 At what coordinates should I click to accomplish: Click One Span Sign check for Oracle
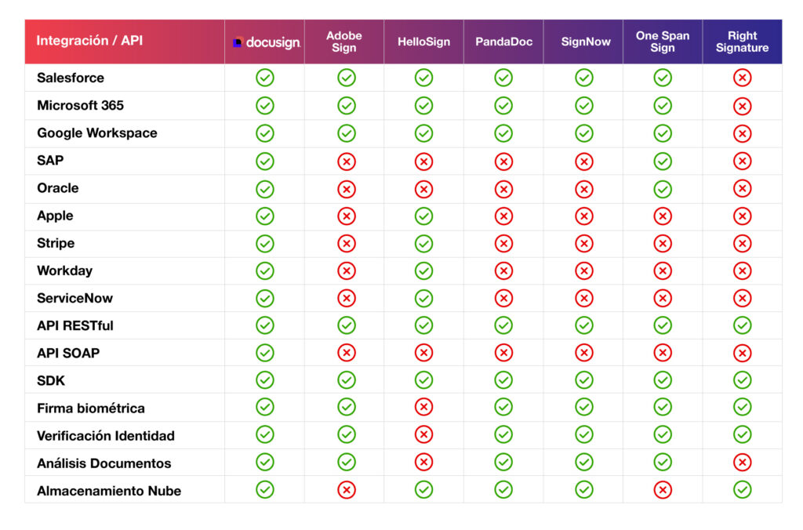click(663, 189)
